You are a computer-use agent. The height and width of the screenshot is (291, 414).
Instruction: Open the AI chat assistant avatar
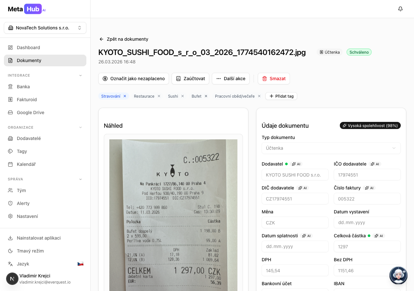(x=398, y=275)
